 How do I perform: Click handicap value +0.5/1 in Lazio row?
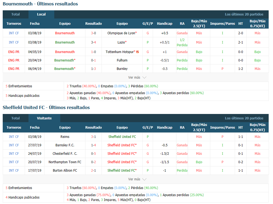point(164,42)
